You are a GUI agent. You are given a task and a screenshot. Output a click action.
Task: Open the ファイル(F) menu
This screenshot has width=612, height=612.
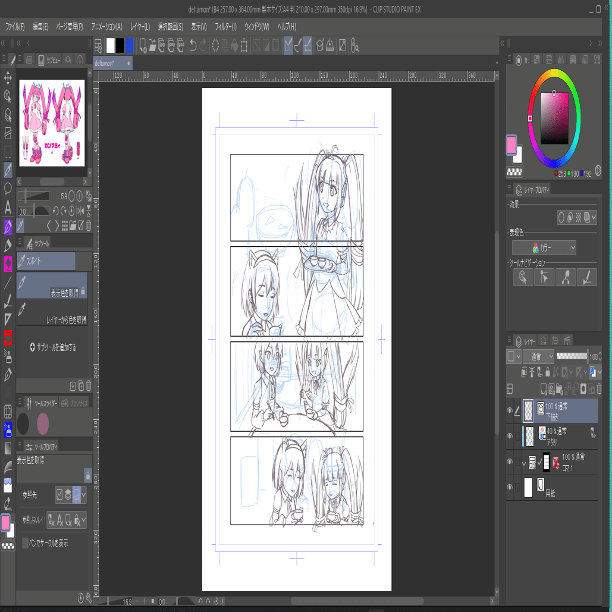(x=14, y=27)
